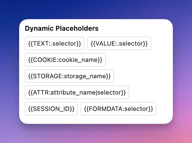This screenshot has width=192, height=143.
Task: Copy the session ID placeholder token
Action: tap(51, 109)
